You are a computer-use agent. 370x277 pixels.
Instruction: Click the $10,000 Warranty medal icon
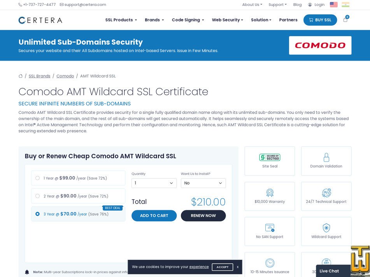click(270, 192)
